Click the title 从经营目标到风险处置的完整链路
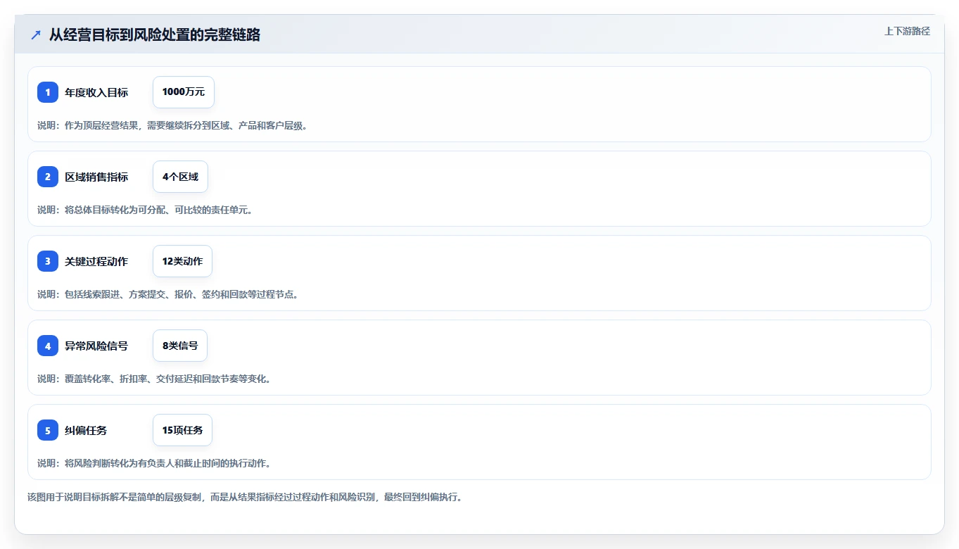959x549 pixels. click(155, 34)
